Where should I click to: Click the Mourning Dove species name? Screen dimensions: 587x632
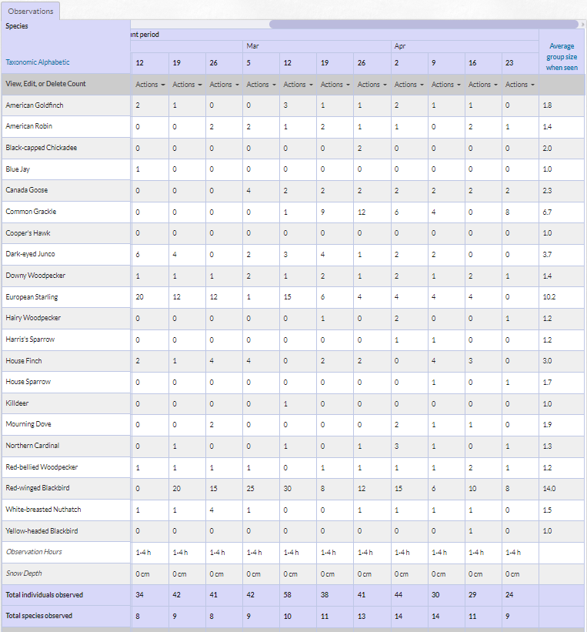[28, 424]
